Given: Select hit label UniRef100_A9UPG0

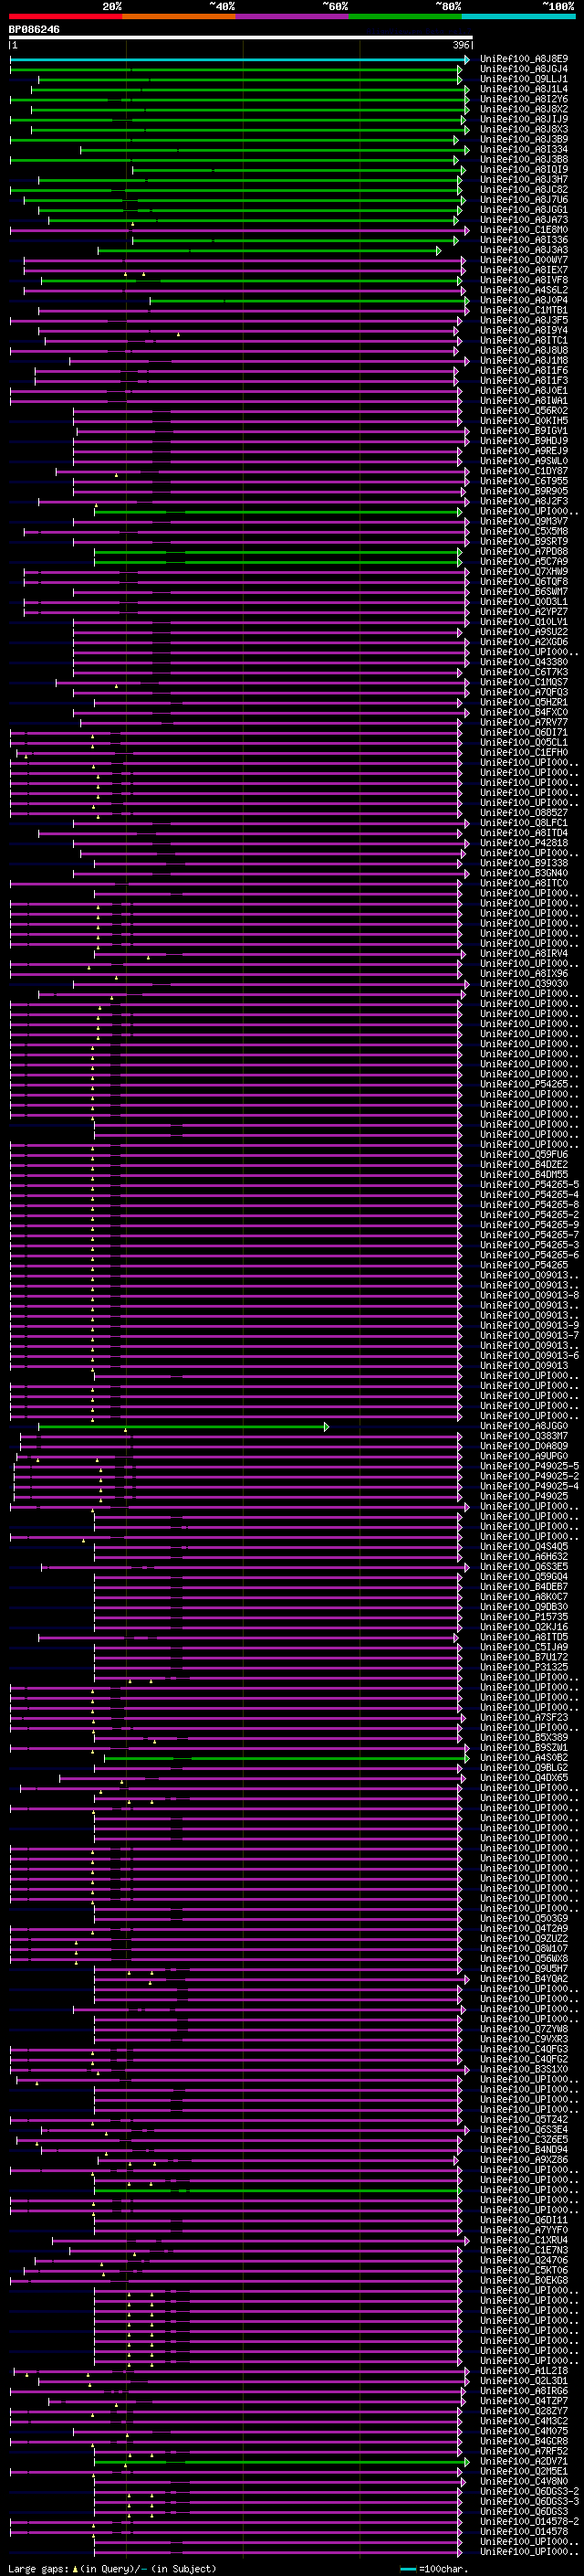Looking at the screenshot, I should coord(524,1456).
